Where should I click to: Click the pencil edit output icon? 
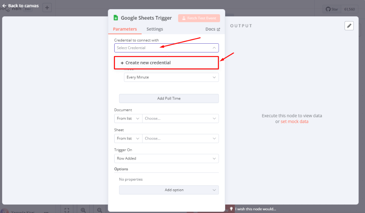[x=349, y=26]
